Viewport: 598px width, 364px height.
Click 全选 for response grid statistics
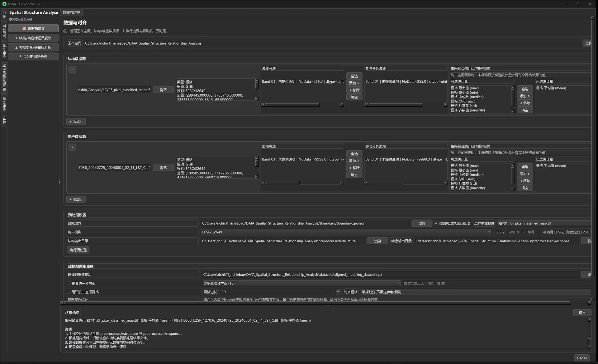point(525,167)
